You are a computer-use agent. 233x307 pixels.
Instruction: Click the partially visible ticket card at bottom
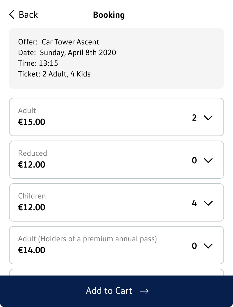click(116, 272)
